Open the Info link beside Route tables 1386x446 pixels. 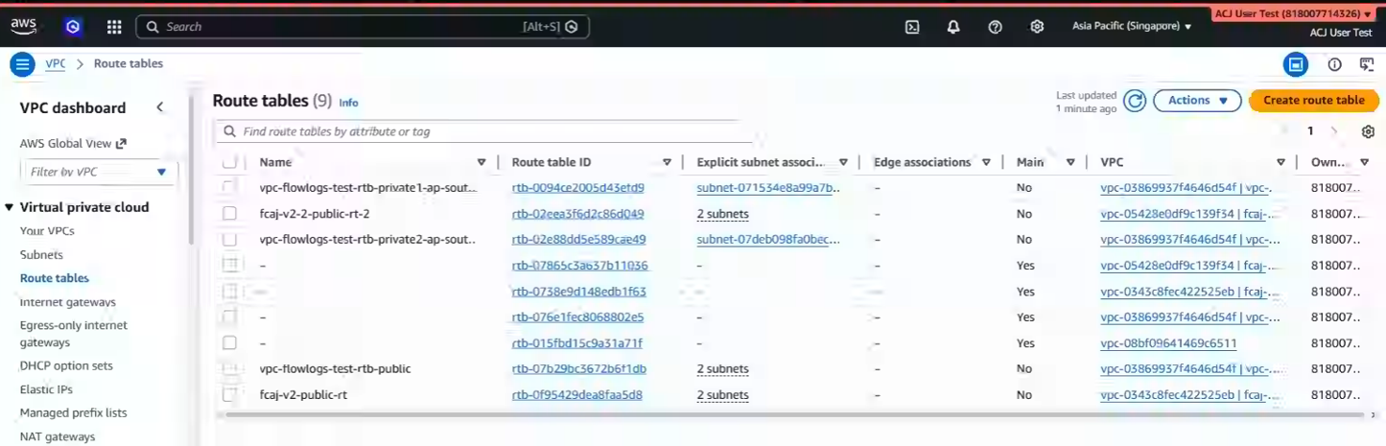(x=348, y=103)
